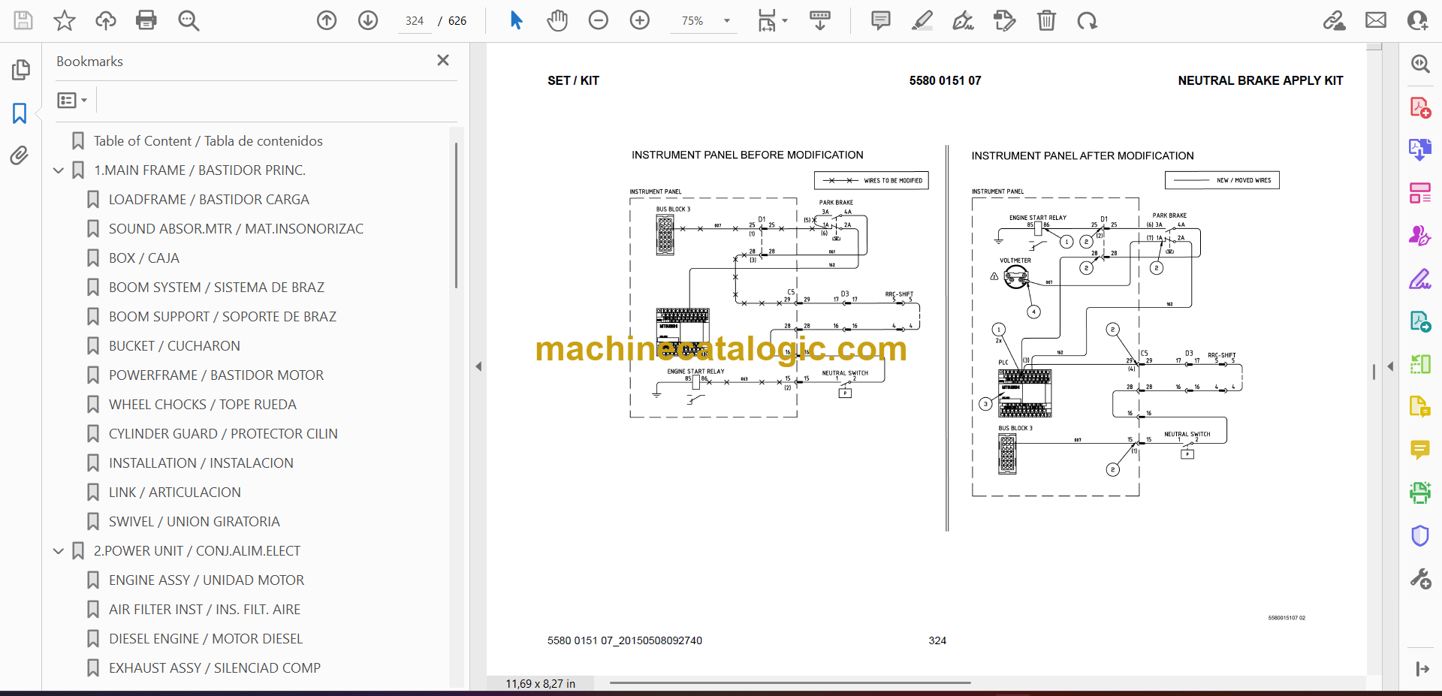Open the Fill & Sign tool

(1420, 279)
